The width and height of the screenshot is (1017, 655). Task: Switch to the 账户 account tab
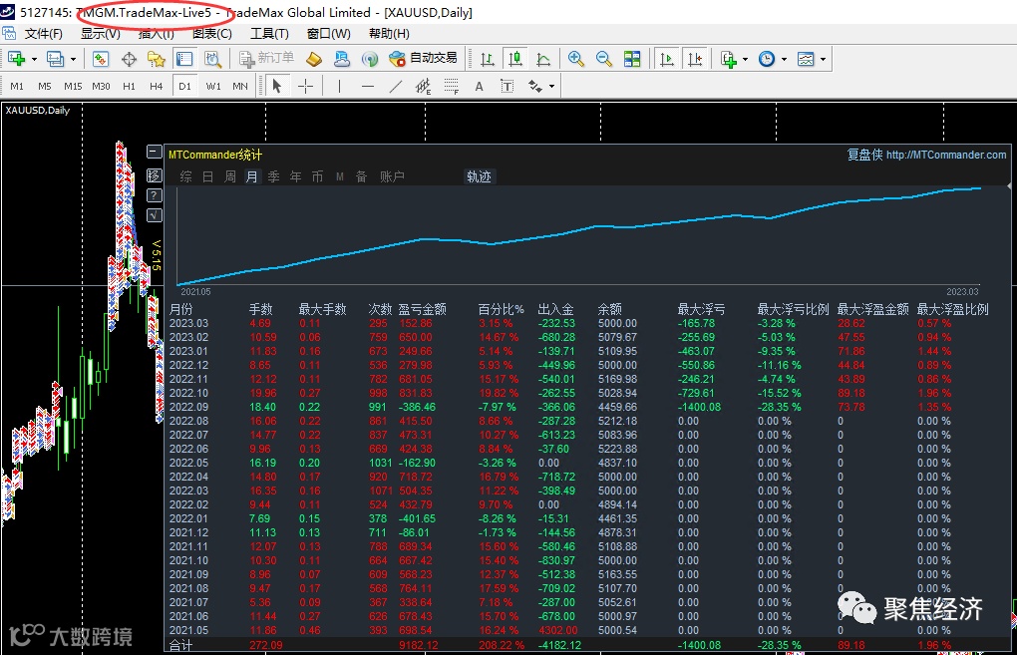pyautogui.click(x=392, y=176)
